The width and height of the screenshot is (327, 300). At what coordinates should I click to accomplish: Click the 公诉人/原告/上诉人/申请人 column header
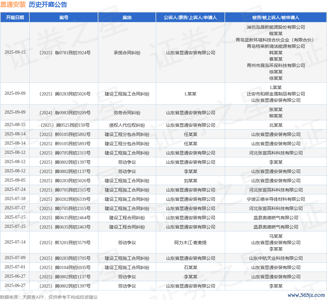(190, 18)
